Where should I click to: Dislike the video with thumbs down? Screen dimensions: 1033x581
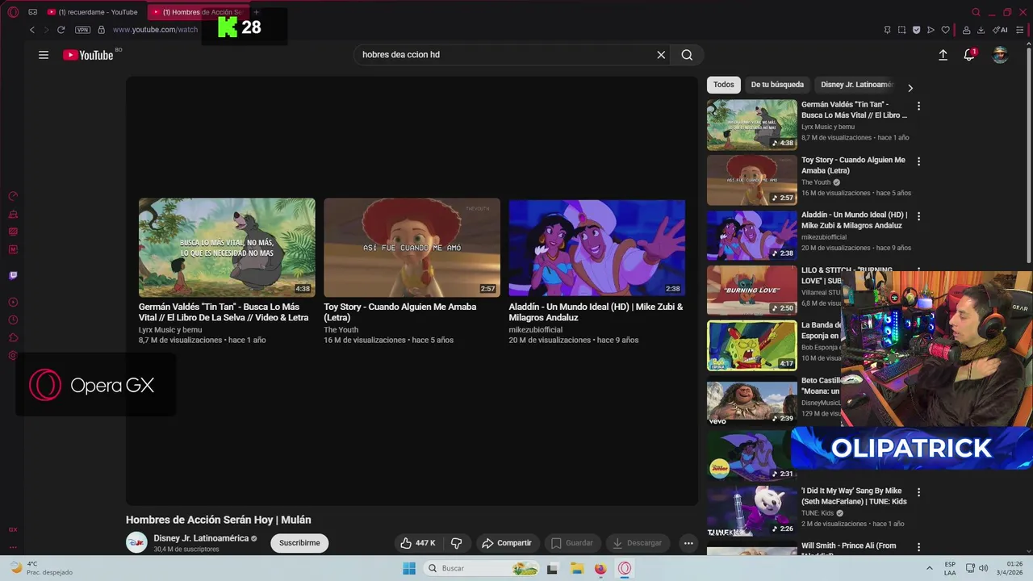coord(456,543)
